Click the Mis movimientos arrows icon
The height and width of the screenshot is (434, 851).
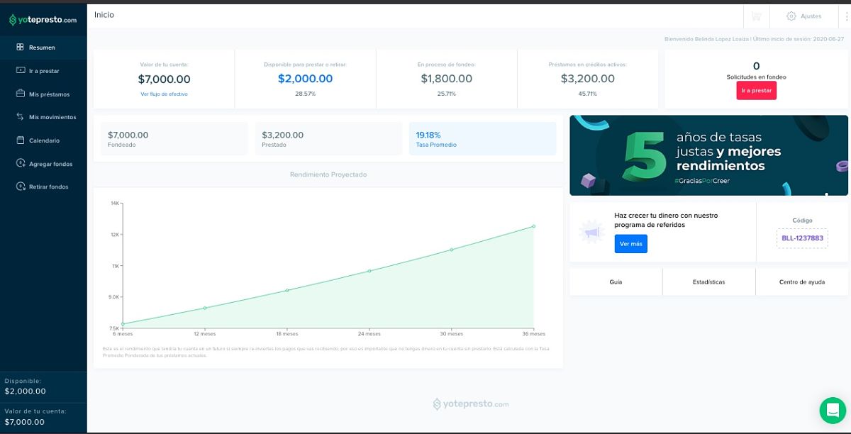click(21, 117)
